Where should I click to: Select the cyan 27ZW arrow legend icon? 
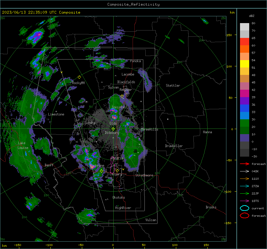(x=244, y=186)
